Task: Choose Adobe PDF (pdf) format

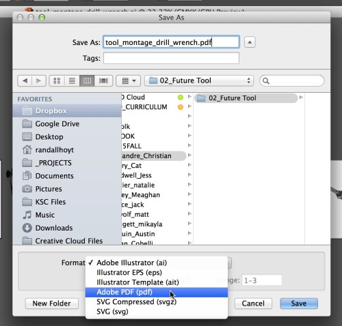Action: click(157, 292)
